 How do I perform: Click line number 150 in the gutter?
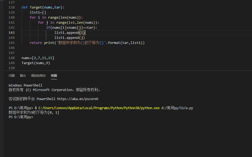12,68
